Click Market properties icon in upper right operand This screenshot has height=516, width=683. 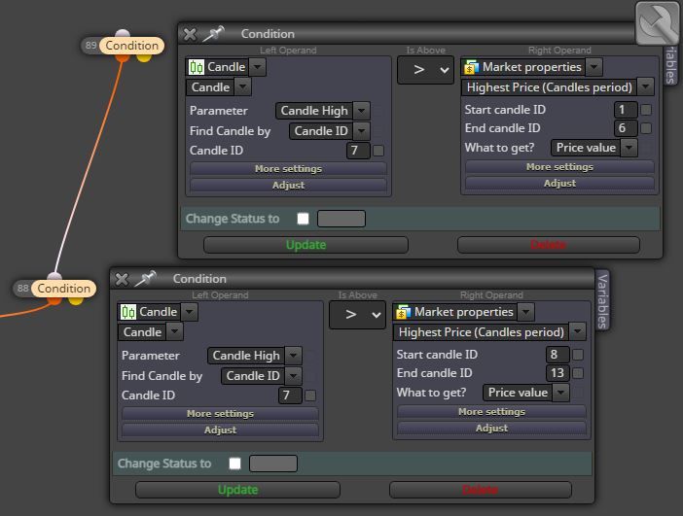pyautogui.click(x=471, y=67)
